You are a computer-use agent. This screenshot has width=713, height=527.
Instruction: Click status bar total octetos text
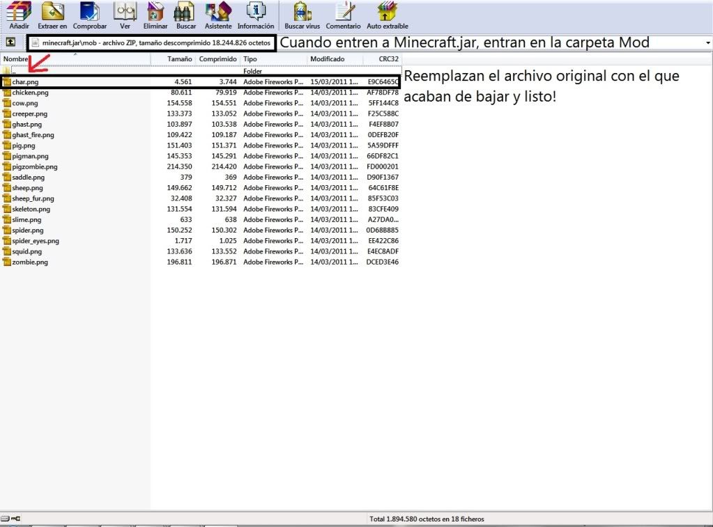(427, 519)
